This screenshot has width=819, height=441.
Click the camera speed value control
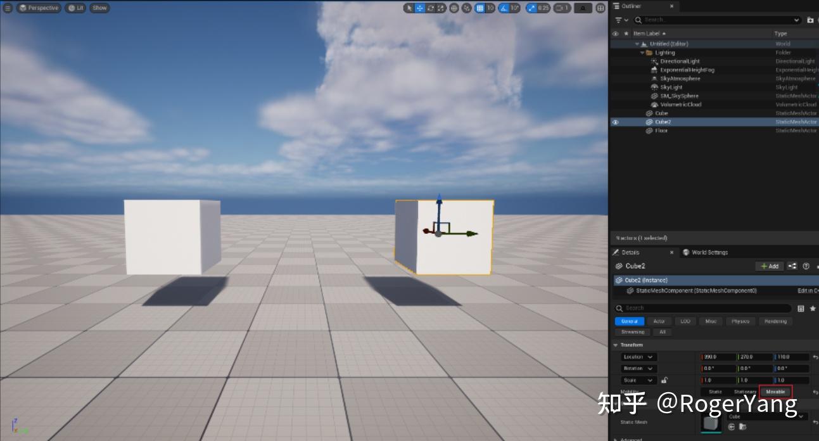click(562, 8)
